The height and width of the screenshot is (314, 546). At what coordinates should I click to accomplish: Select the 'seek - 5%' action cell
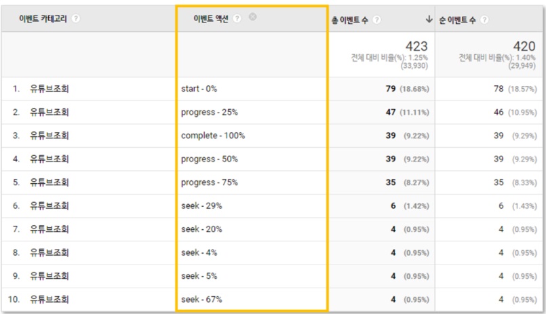click(199, 276)
